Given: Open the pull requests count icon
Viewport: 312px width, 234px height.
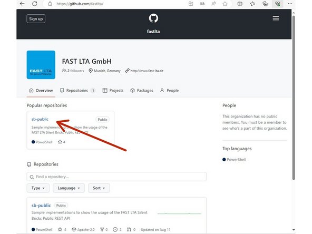Looking at the screenshot, I should tap(129, 229).
